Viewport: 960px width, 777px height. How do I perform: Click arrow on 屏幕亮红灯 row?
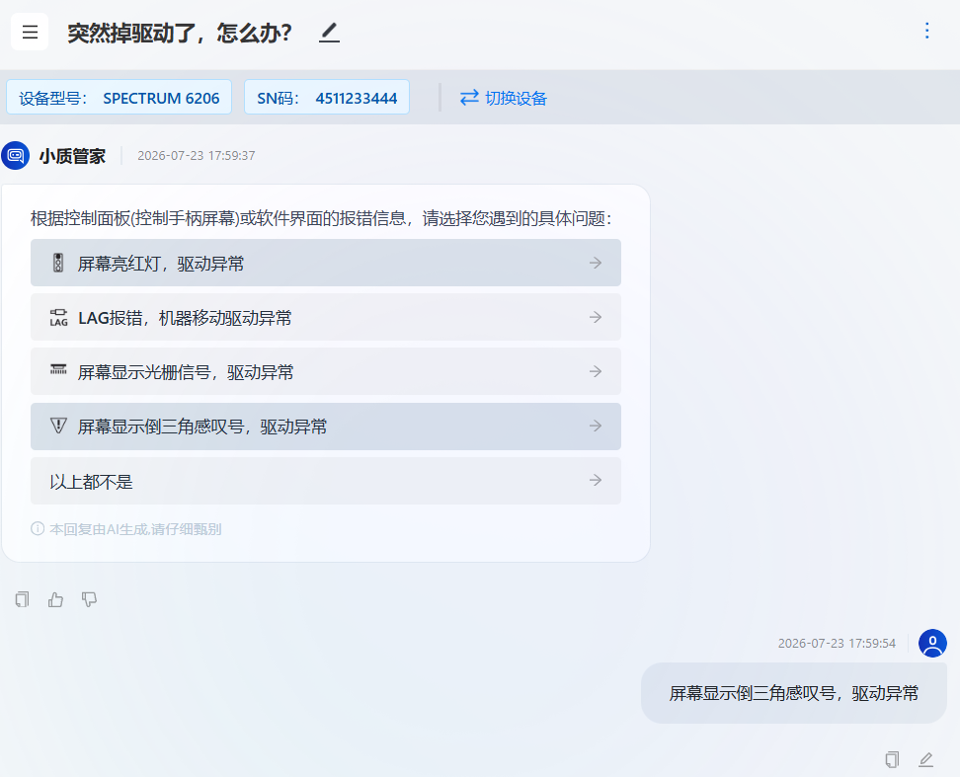pos(596,263)
